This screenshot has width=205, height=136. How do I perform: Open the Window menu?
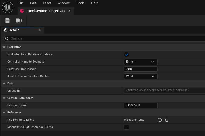63,3
